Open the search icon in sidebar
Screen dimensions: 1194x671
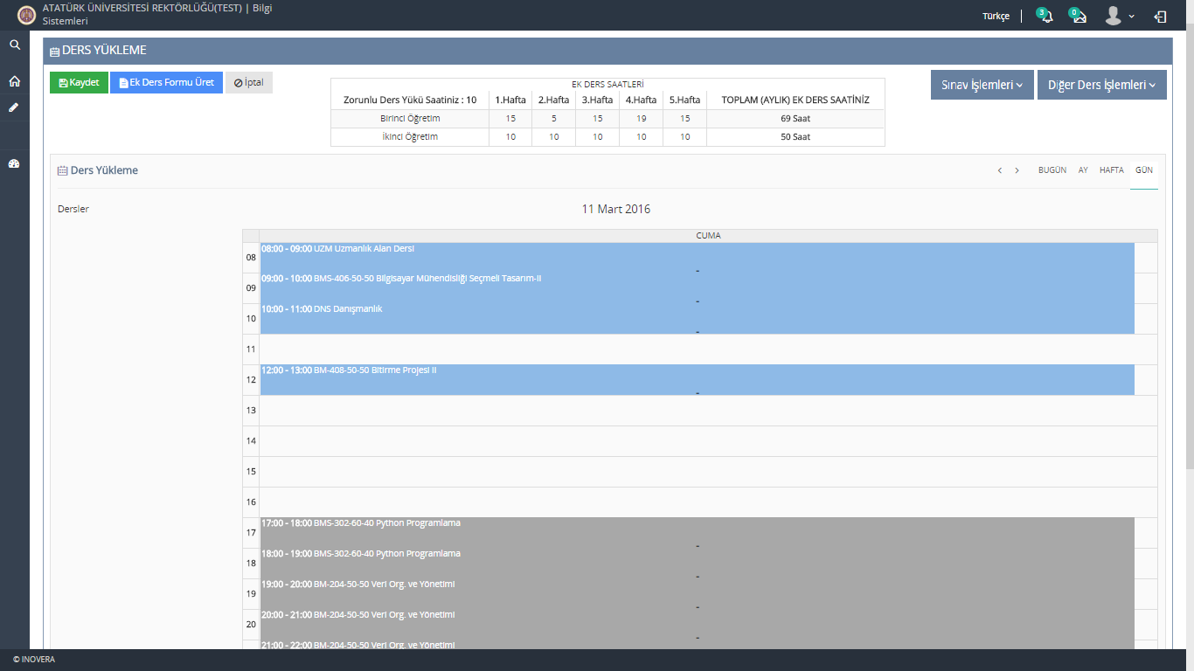(x=15, y=45)
